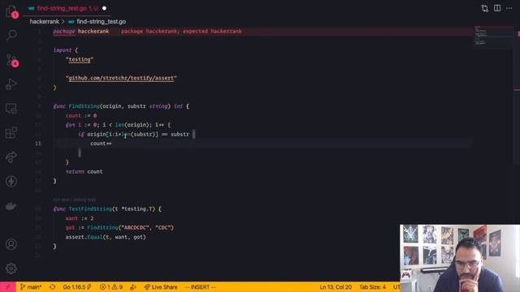Open the Search view
The height and width of the screenshot is (292, 520).
tap(11, 35)
